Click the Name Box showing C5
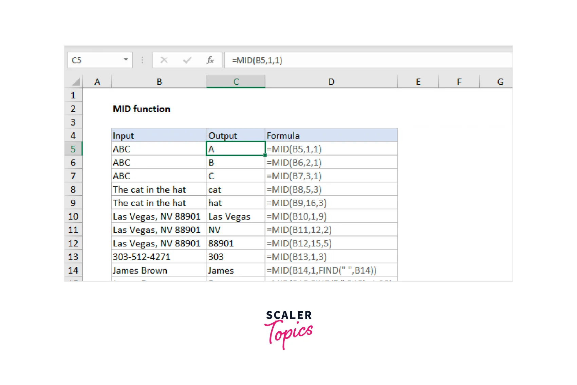This screenshot has width=577, height=385. coord(95,60)
